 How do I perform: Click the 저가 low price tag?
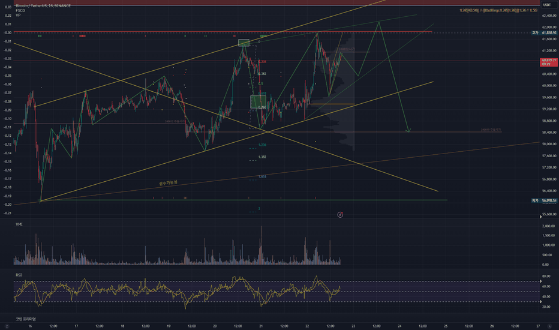tap(545, 200)
